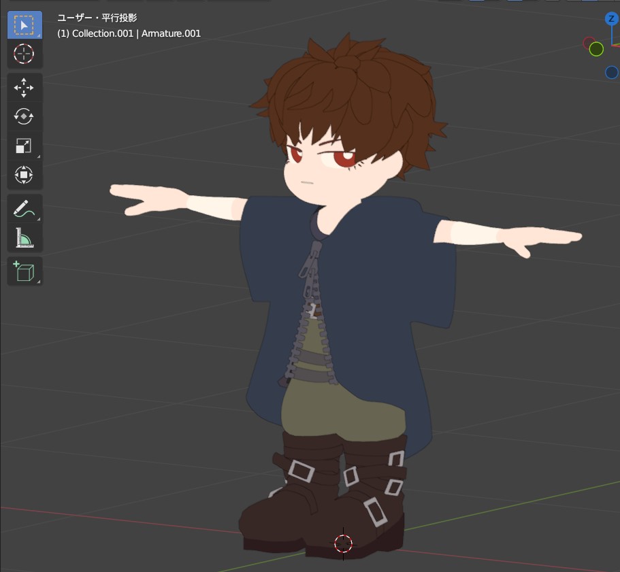Image resolution: width=620 pixels, height=572 pixels.
Task: Choose the Add Cube tool
Action: tap(25, 271)
